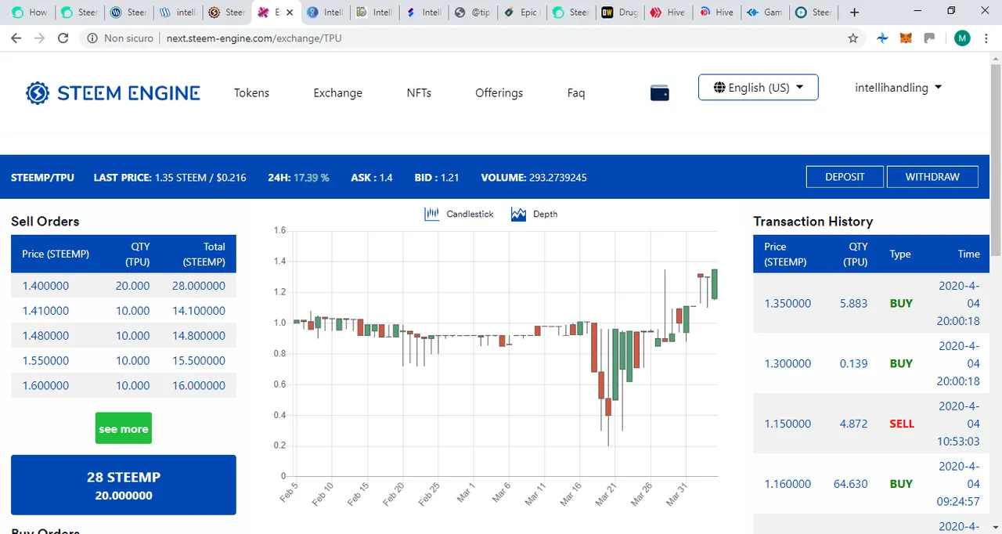Click the Steem Engine logo
This screenshot has width=1002, height=534.
113,93
